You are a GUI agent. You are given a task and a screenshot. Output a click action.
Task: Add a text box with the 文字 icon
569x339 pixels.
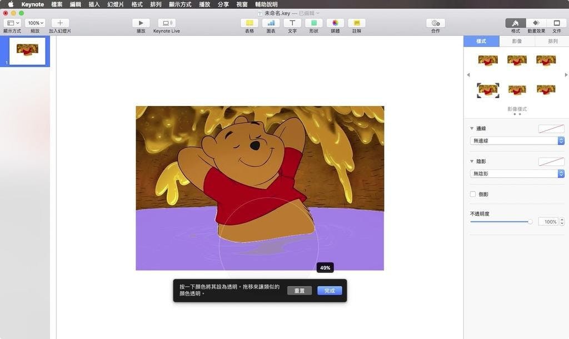(292, 23)
